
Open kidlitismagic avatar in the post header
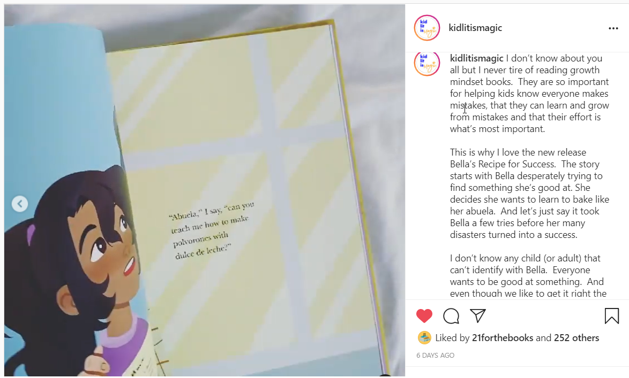pyautogui.click(x=427, y=28)
